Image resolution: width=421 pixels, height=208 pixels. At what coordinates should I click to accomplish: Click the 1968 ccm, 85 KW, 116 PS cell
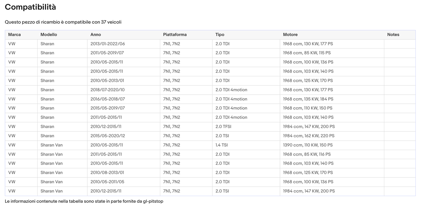pyautogui.click(x=307, y=154)
